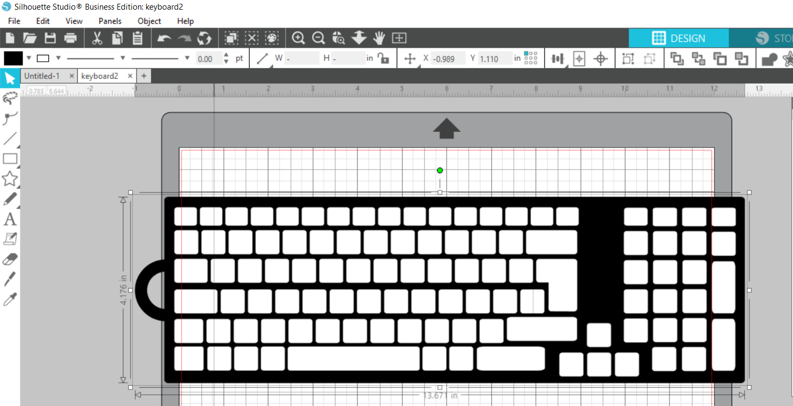Click the black fill color swatch
This screenshot has width=793, height=406.
point(12,58)
